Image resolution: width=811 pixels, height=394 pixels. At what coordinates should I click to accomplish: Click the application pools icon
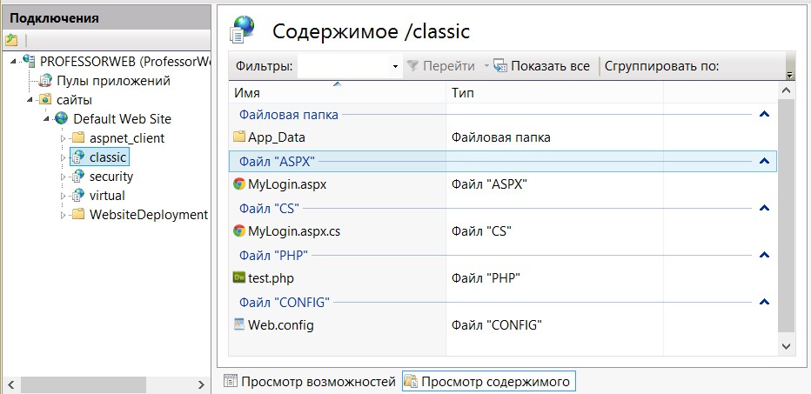pyautogui.click(x=46, y=81)
